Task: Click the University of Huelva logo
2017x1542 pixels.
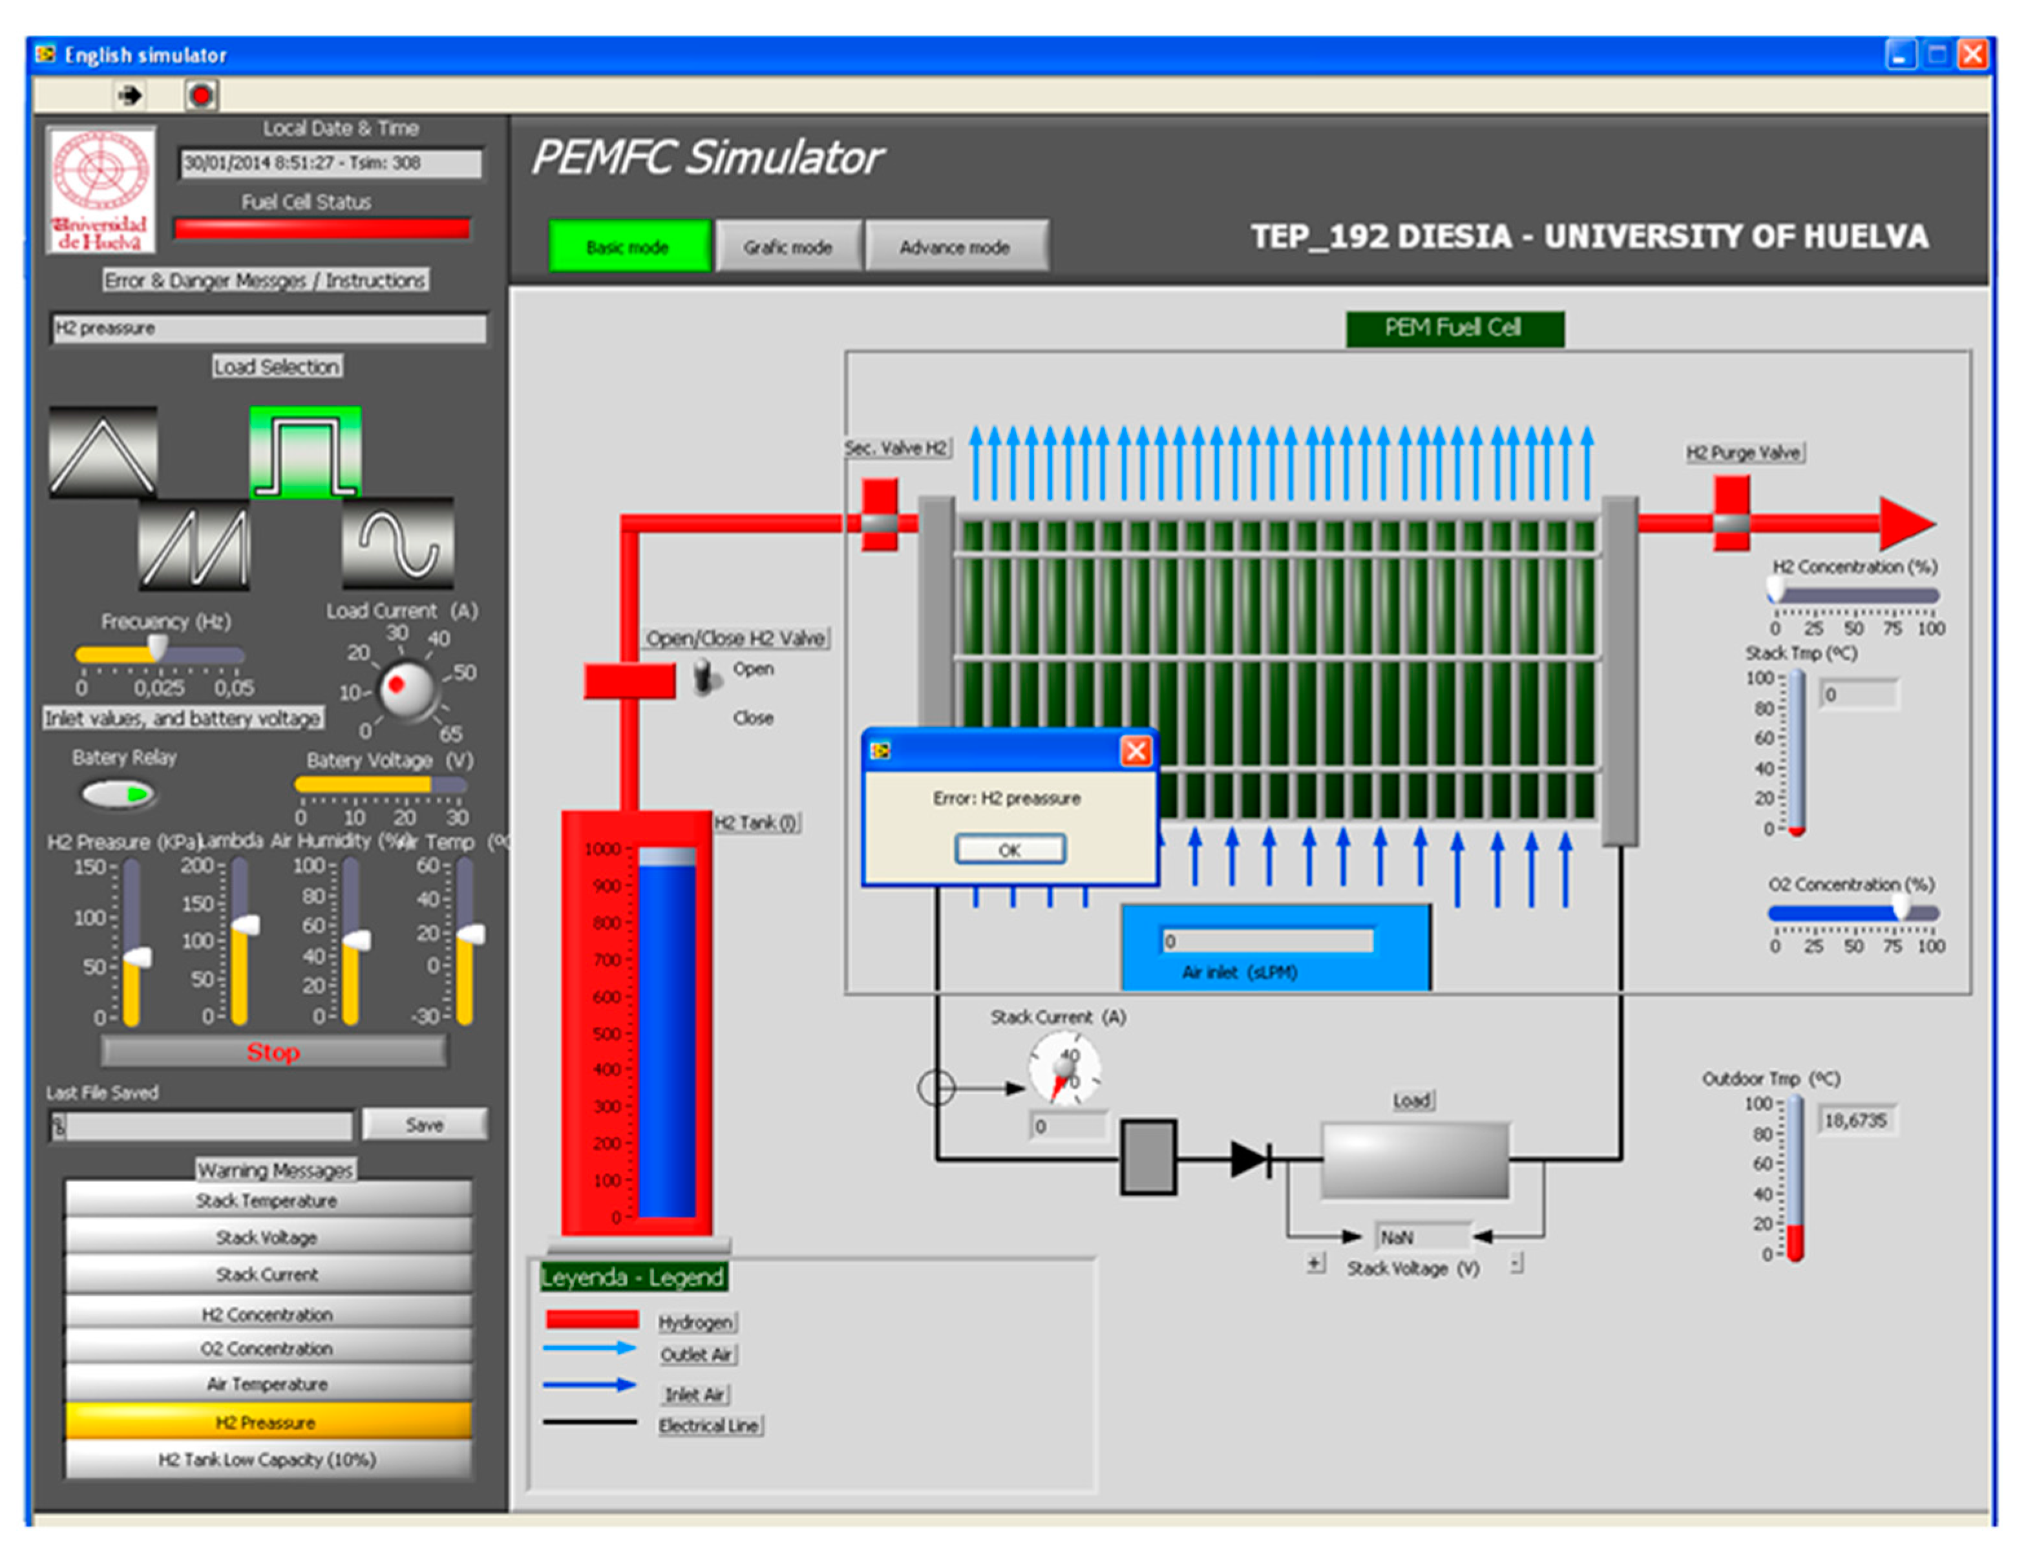Action: point(101,191)
